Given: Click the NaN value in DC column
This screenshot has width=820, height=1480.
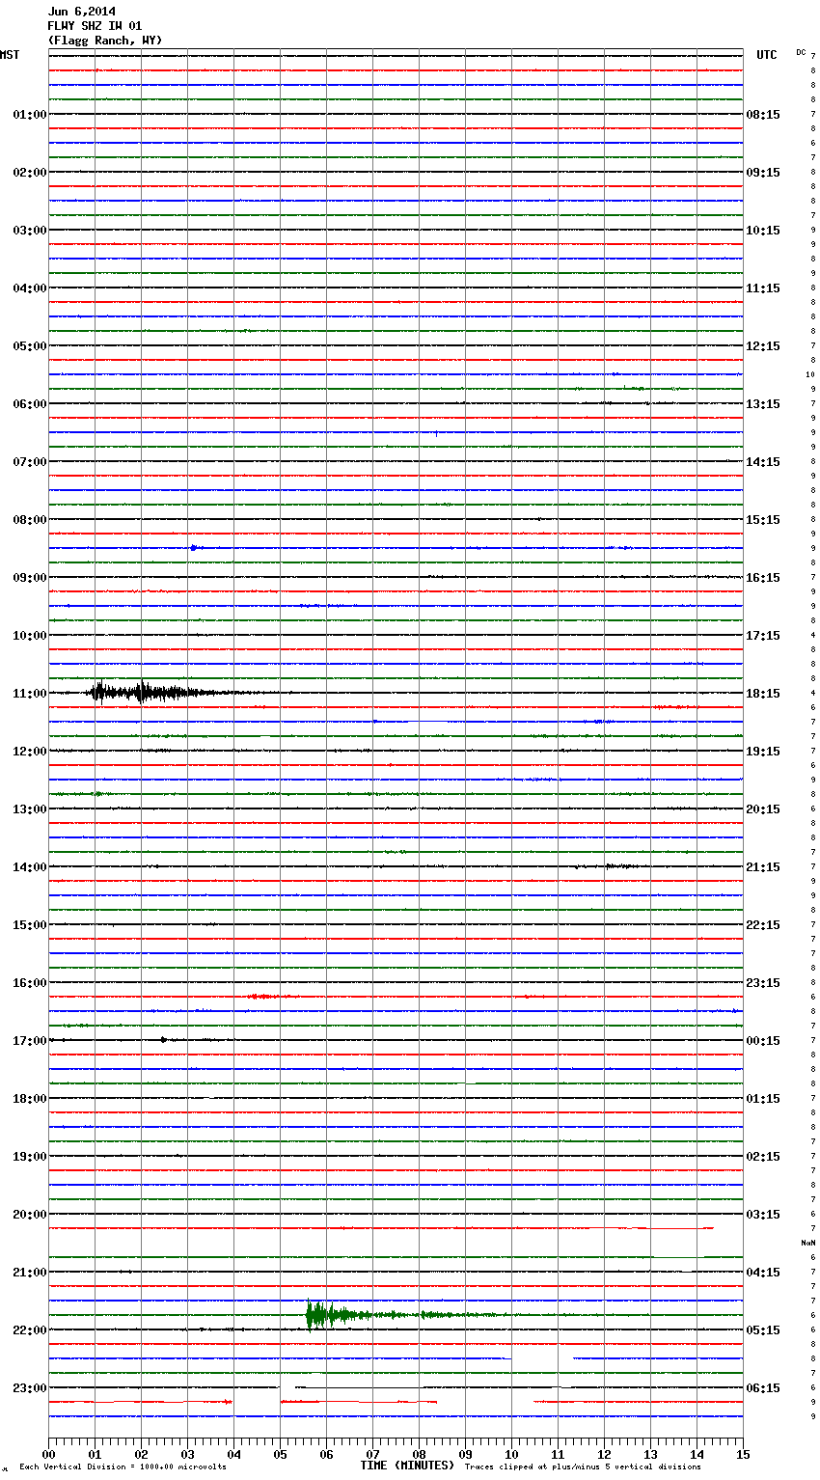Looking at the screenshot, I should click(807, 1243).
